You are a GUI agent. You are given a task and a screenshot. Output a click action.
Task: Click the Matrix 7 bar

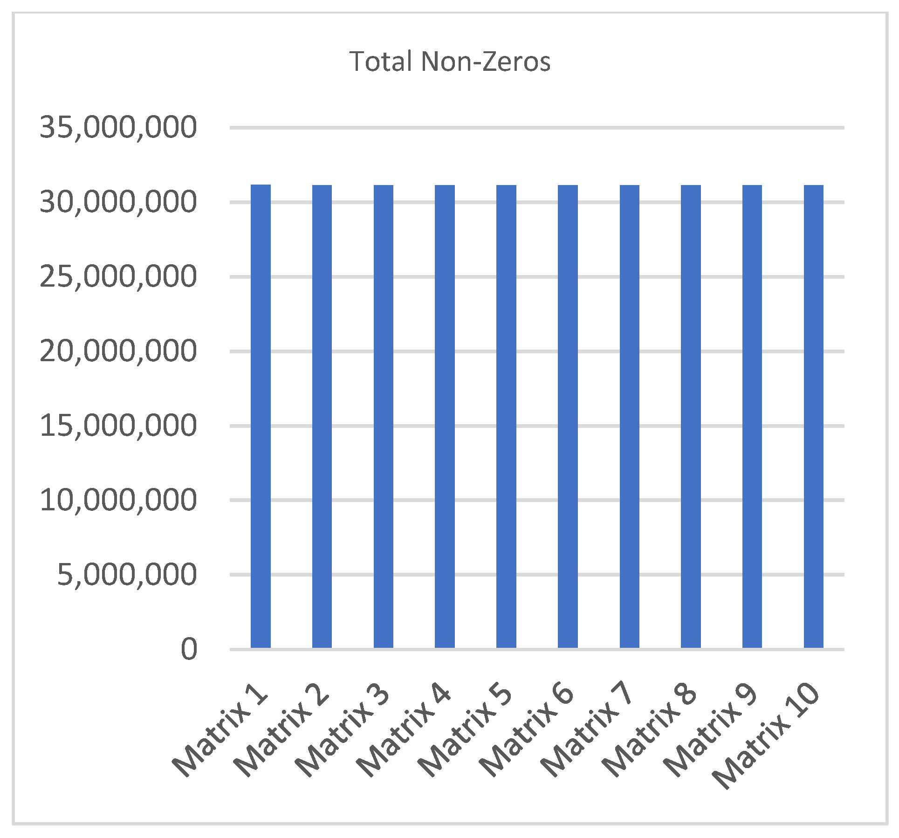coord(630,416)
